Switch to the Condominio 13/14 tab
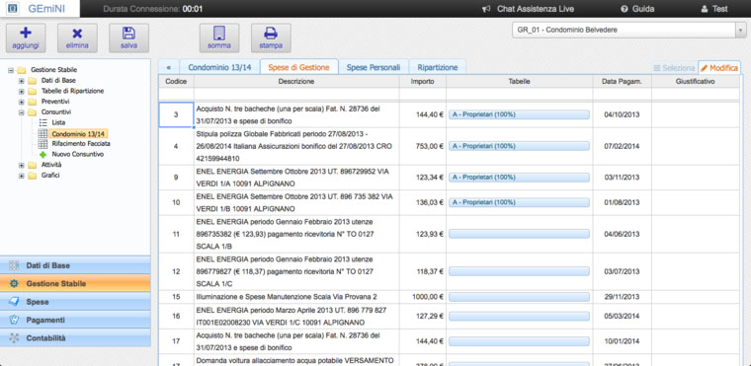 pos(219,67)
